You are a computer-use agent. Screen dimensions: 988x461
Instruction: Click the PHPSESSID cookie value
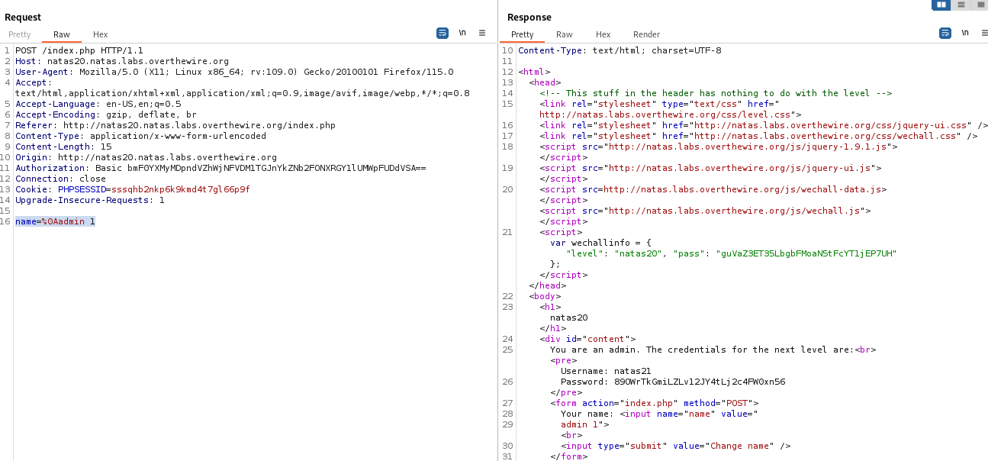(181, 189)
